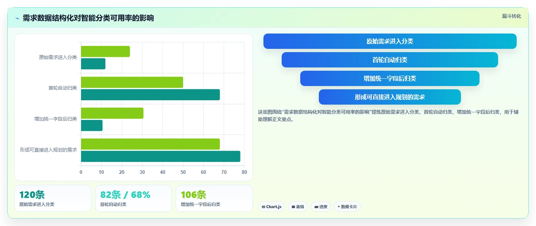Click the x-axis value 10
The width and height of the screenshot is (536, 226).
pyautogui.click(x=101, y=172)
